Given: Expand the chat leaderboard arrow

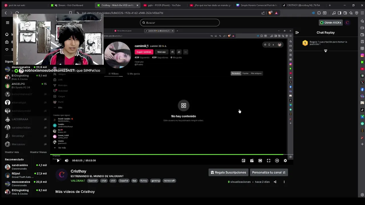Looking at the screenshot, I should click(x=325, y=51).
